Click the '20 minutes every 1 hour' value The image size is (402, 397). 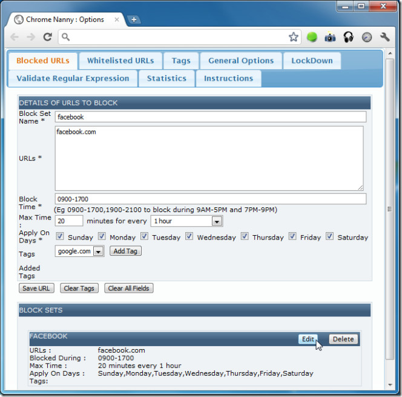[x=139, y=365]
